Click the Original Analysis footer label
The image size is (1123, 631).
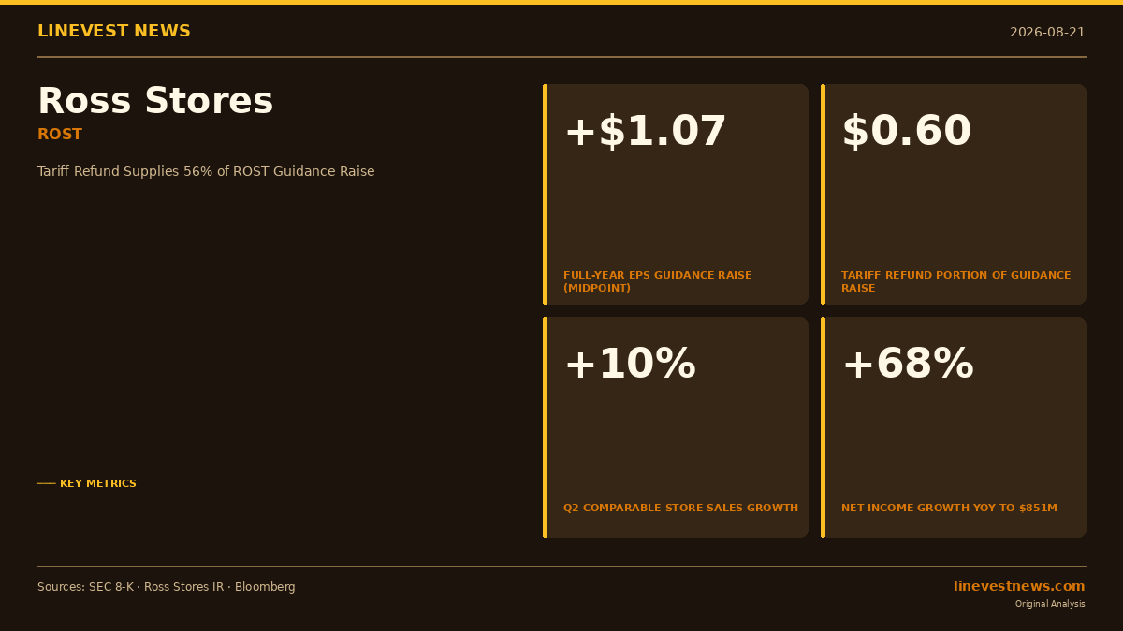click(1050, 604)
